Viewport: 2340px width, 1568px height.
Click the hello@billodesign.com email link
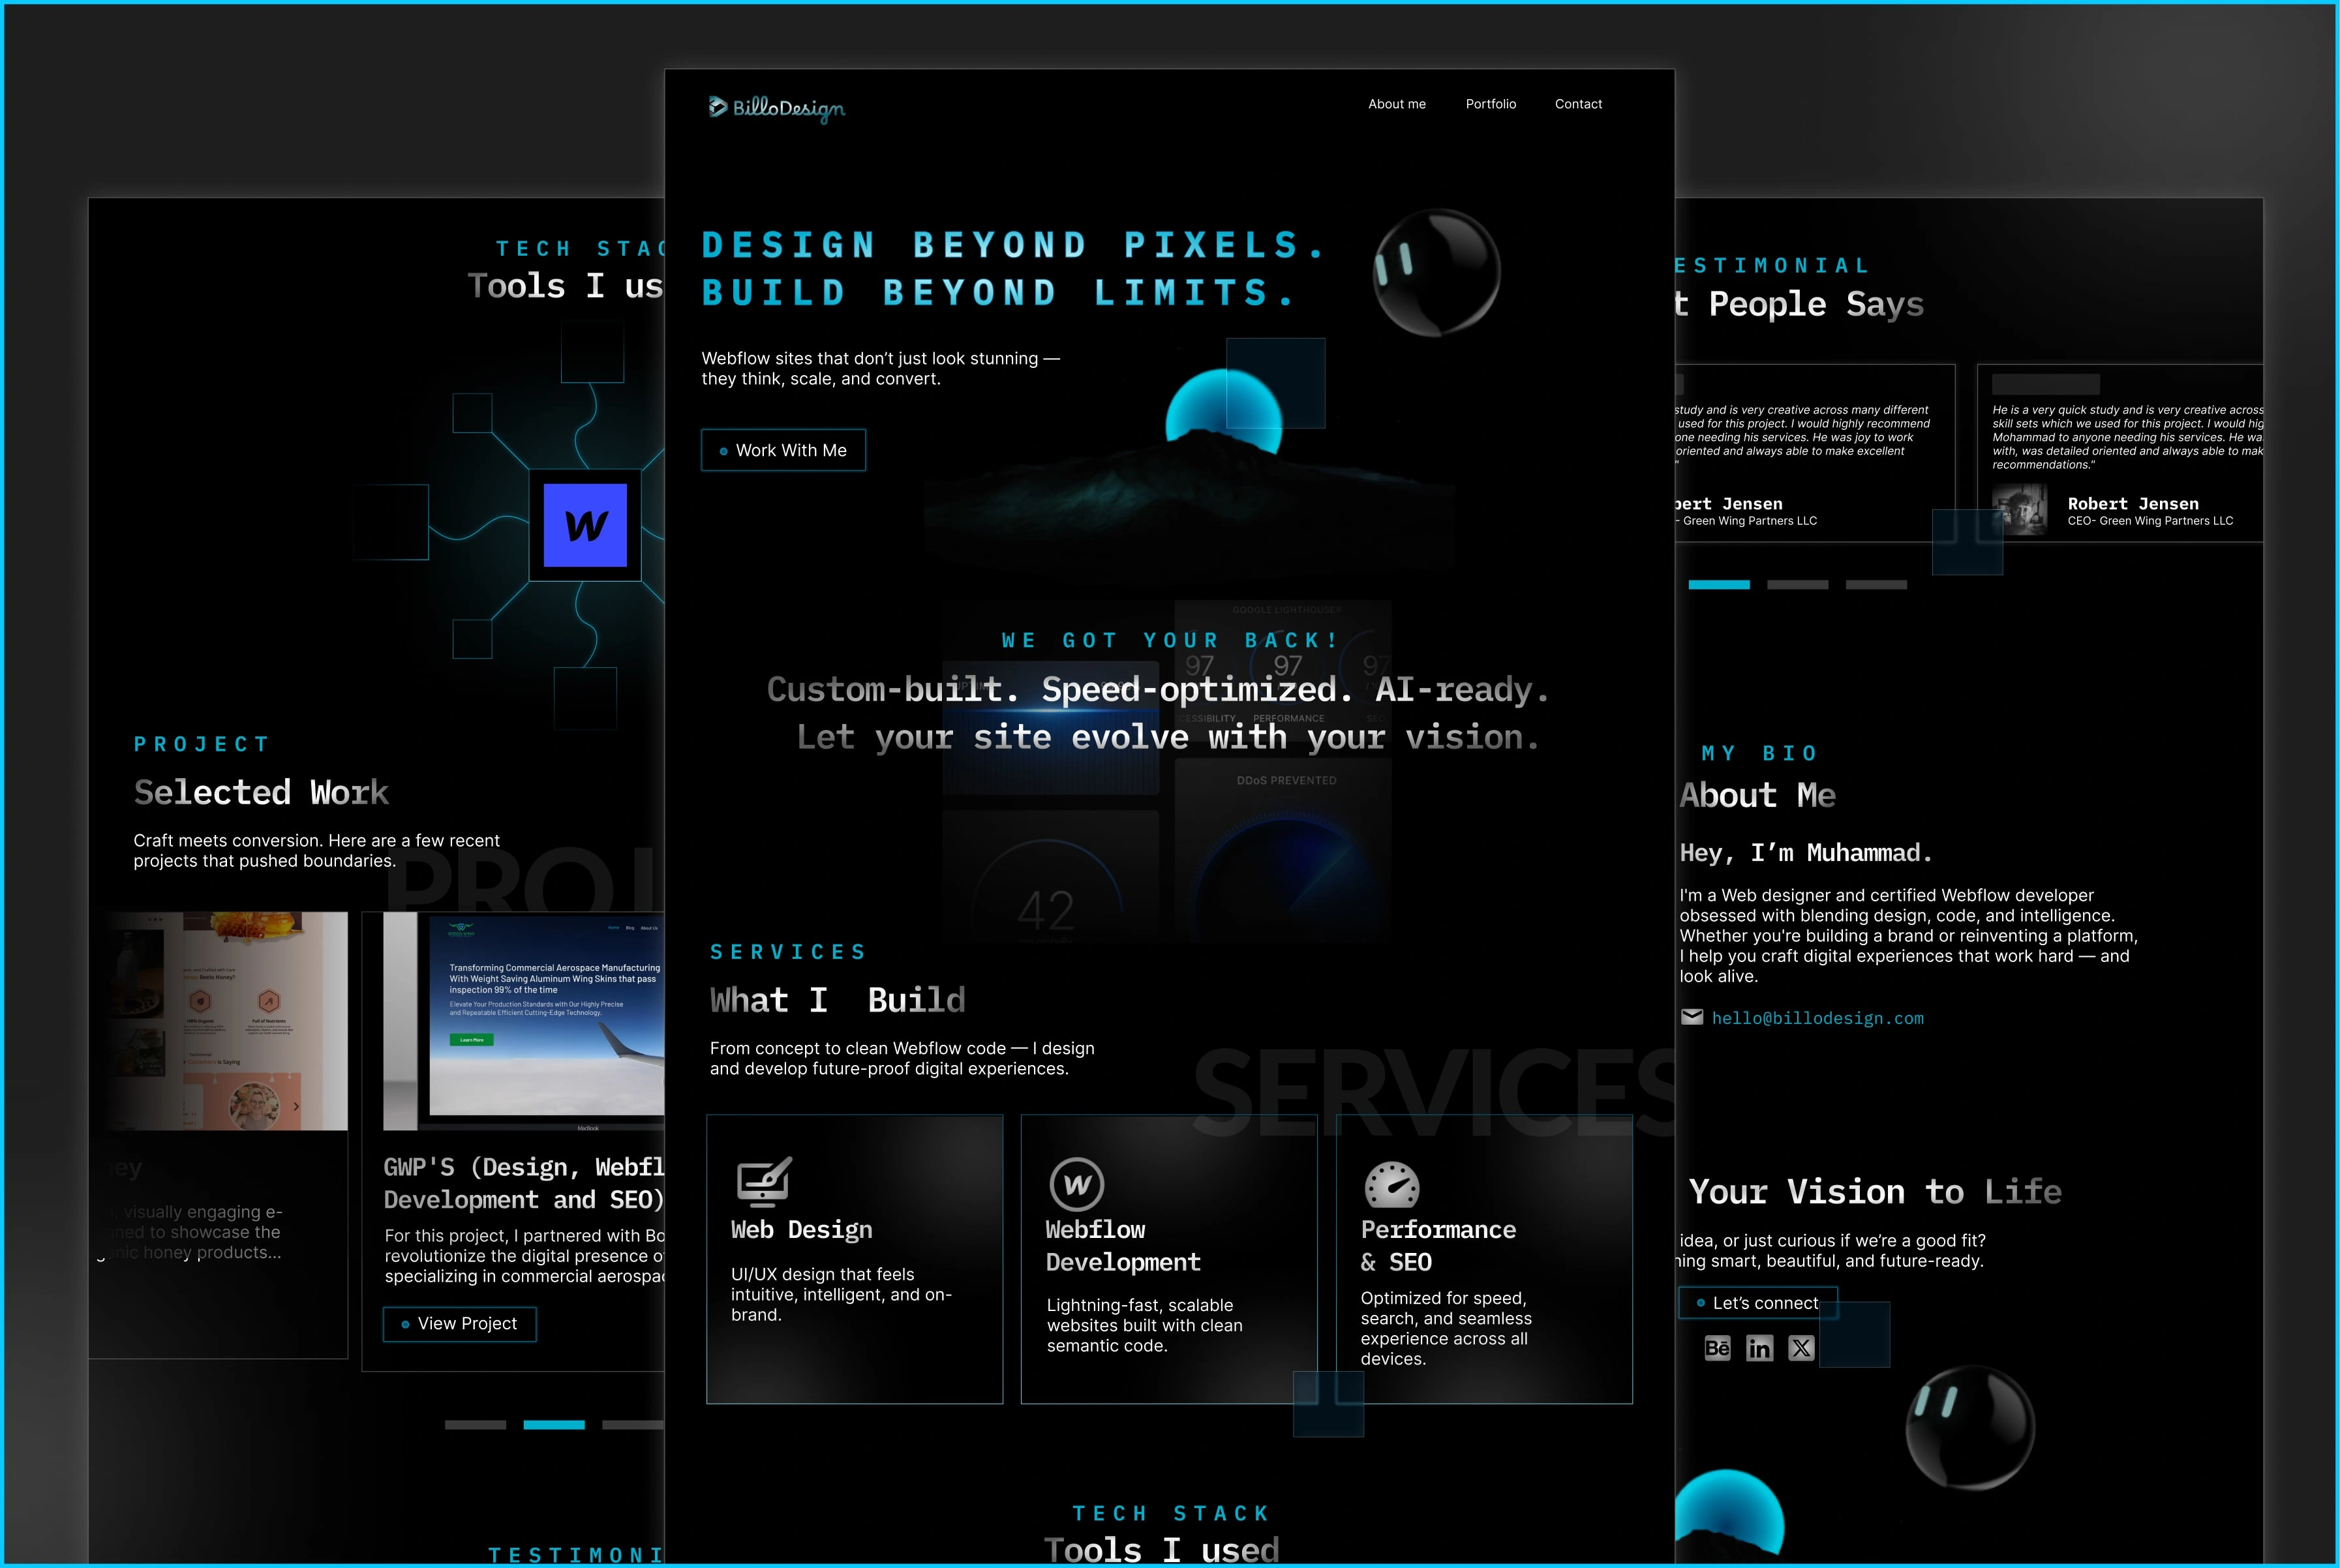click(1817, 1018)
